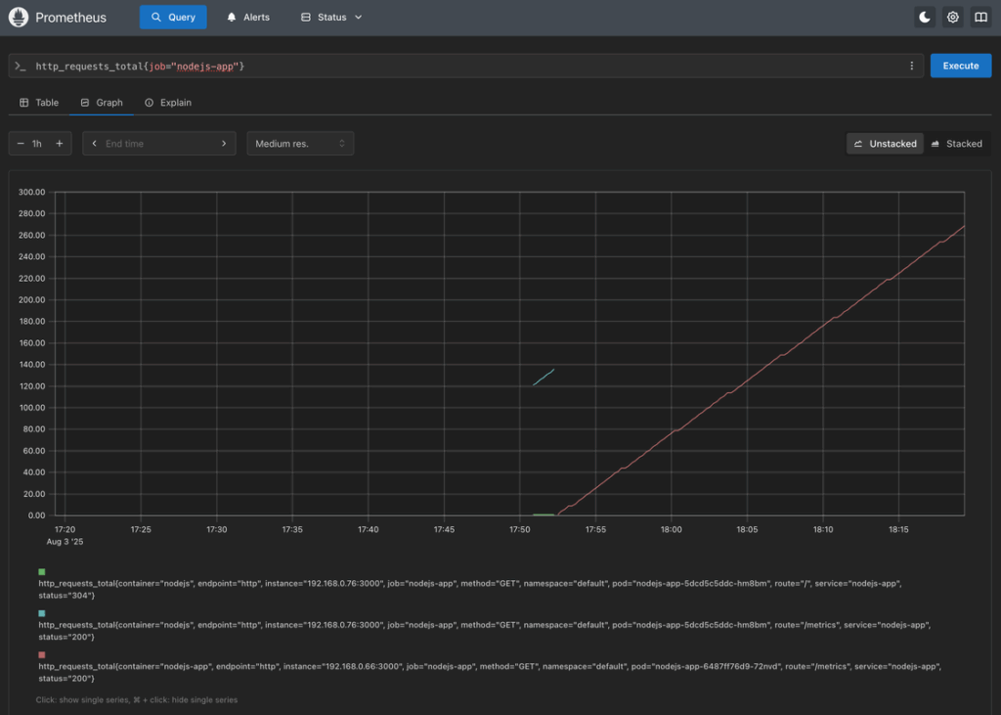
Task: Click the green legend color swatch
Action: [x=41, y=572]
